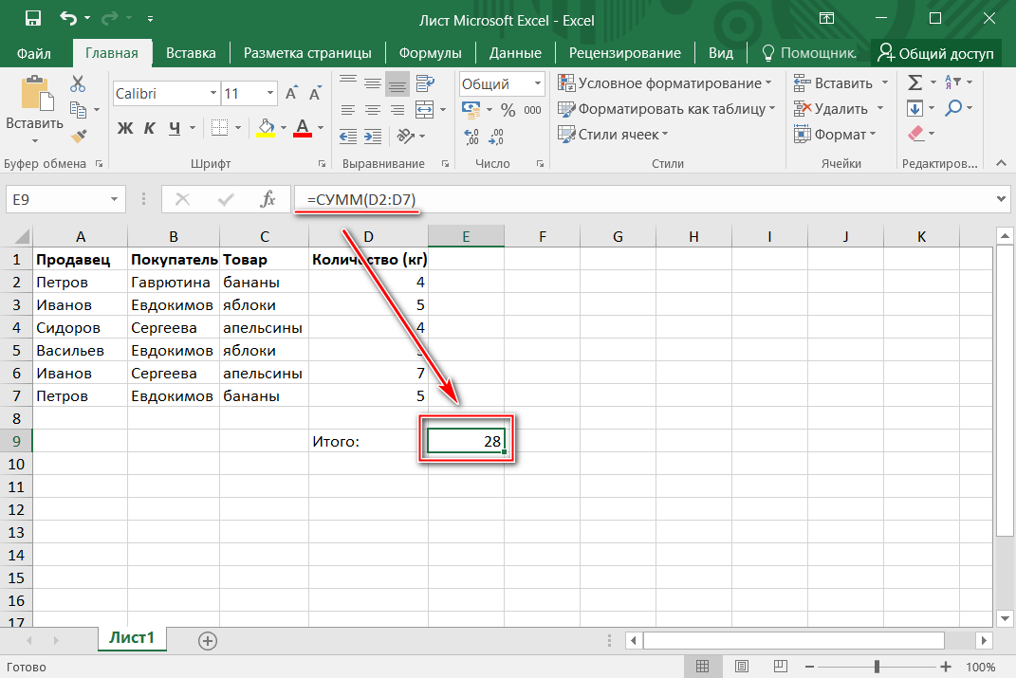Switch to the Данные tab
Viewport: 1016px width, 678px height.
click(515, 53)
